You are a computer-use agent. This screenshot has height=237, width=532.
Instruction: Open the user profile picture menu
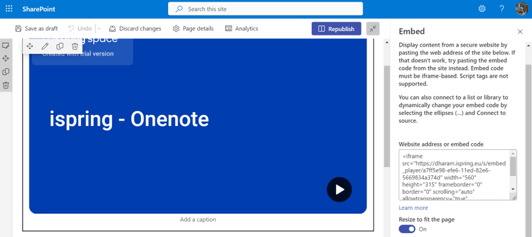click(x=521, y=9)
